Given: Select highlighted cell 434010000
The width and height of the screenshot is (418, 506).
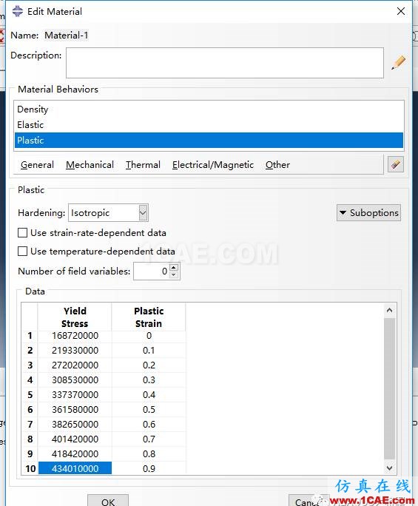Looking at the screenshot, I should [75, 468].
